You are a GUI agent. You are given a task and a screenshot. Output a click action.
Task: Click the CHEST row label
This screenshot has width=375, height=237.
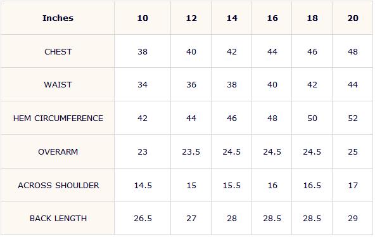tap(58, 52)
